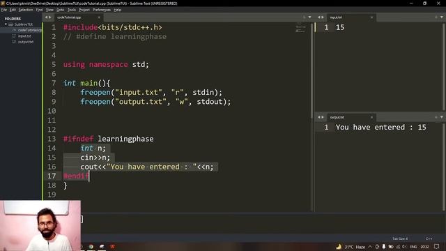Open the Find menu
The height and width of the screenshot is (251, 446).
tap(39, 10)
